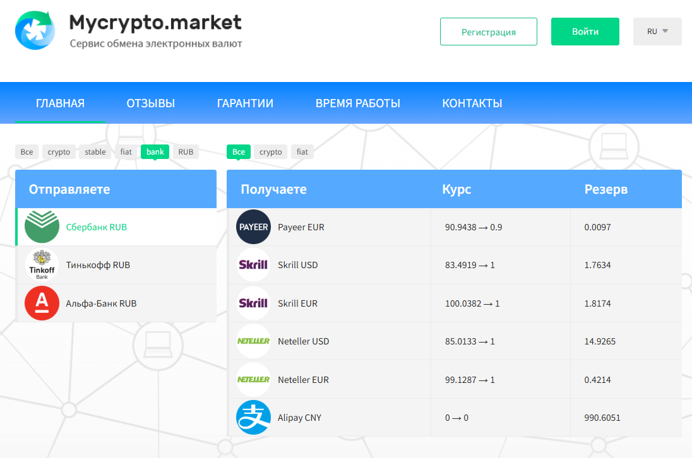The image size is (692, 458).
Task: Click the reserve value 990.6051
Action: [602, 418]
